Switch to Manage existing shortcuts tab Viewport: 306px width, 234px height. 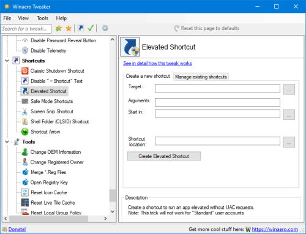pos(201,77)
